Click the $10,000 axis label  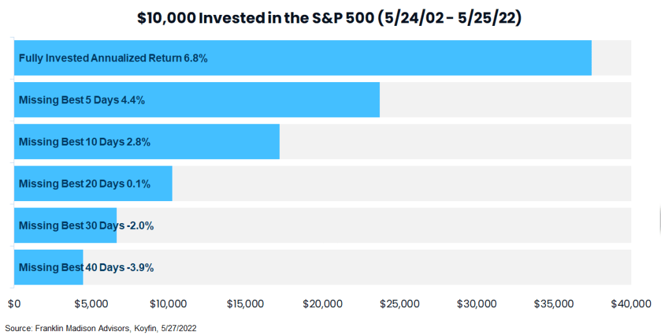coord(168,303)
